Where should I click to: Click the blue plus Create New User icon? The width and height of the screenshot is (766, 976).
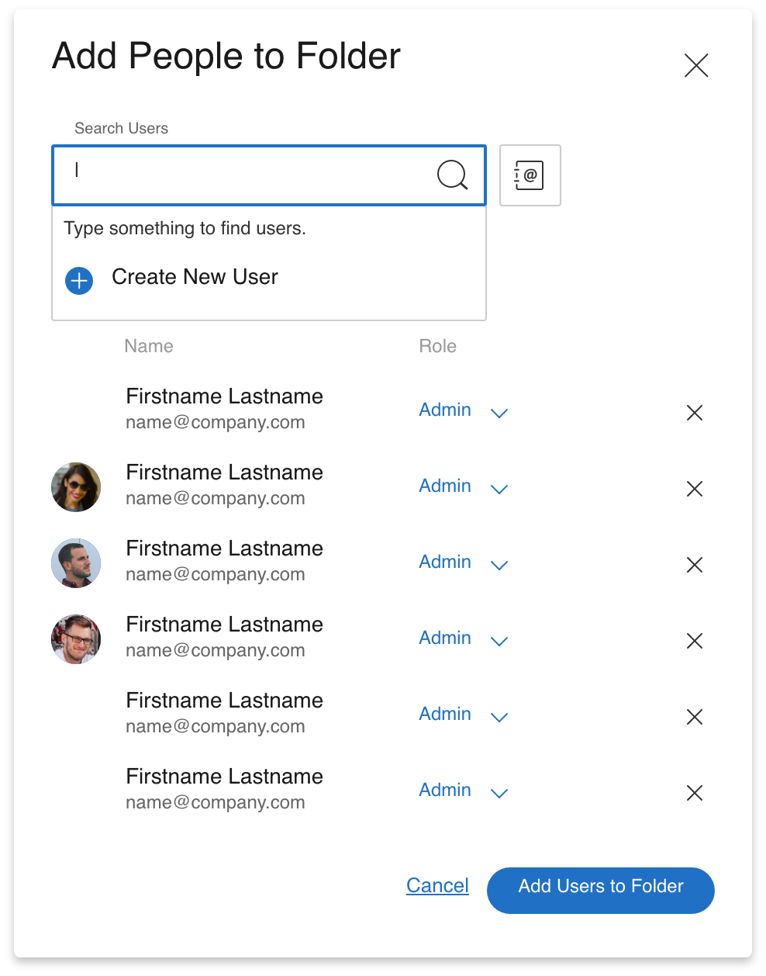coord(79,280)
